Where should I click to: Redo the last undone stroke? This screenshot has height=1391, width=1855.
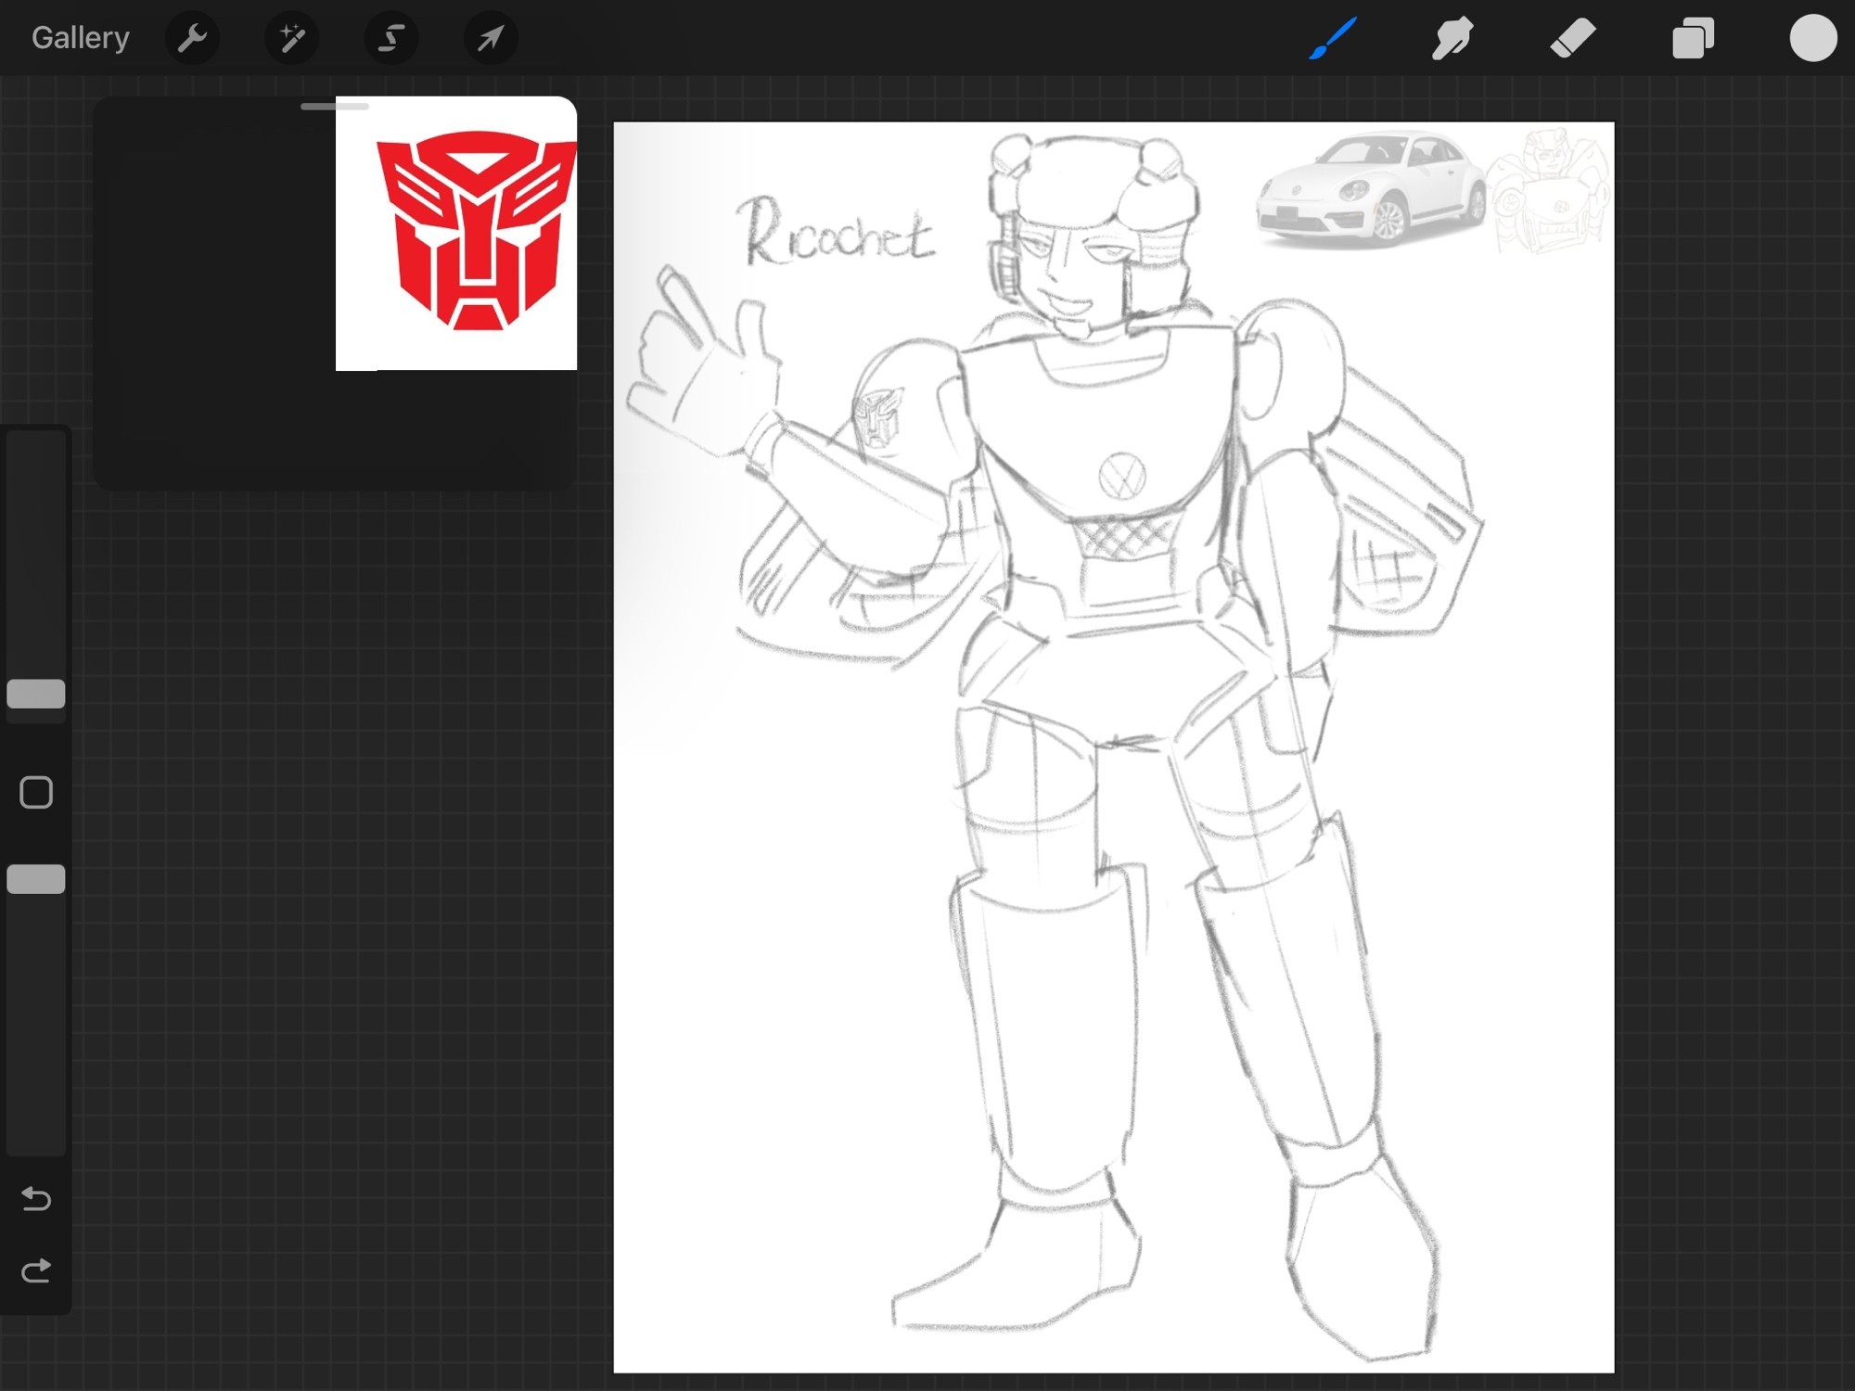(x=36, y=1270)
